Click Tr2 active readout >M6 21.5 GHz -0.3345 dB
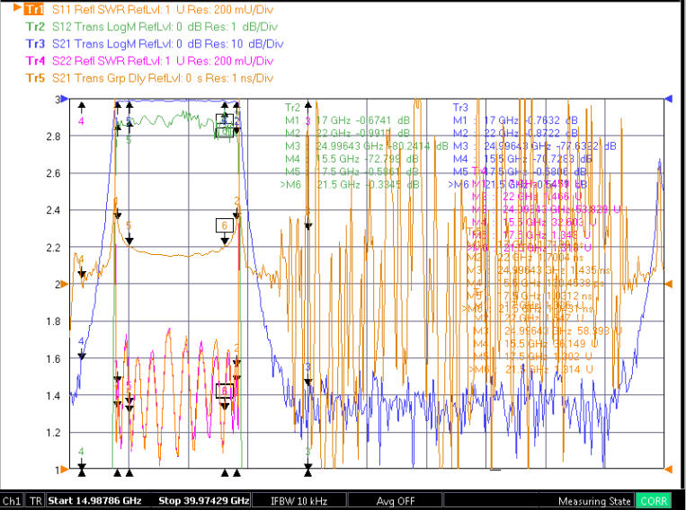 [349, 184]
